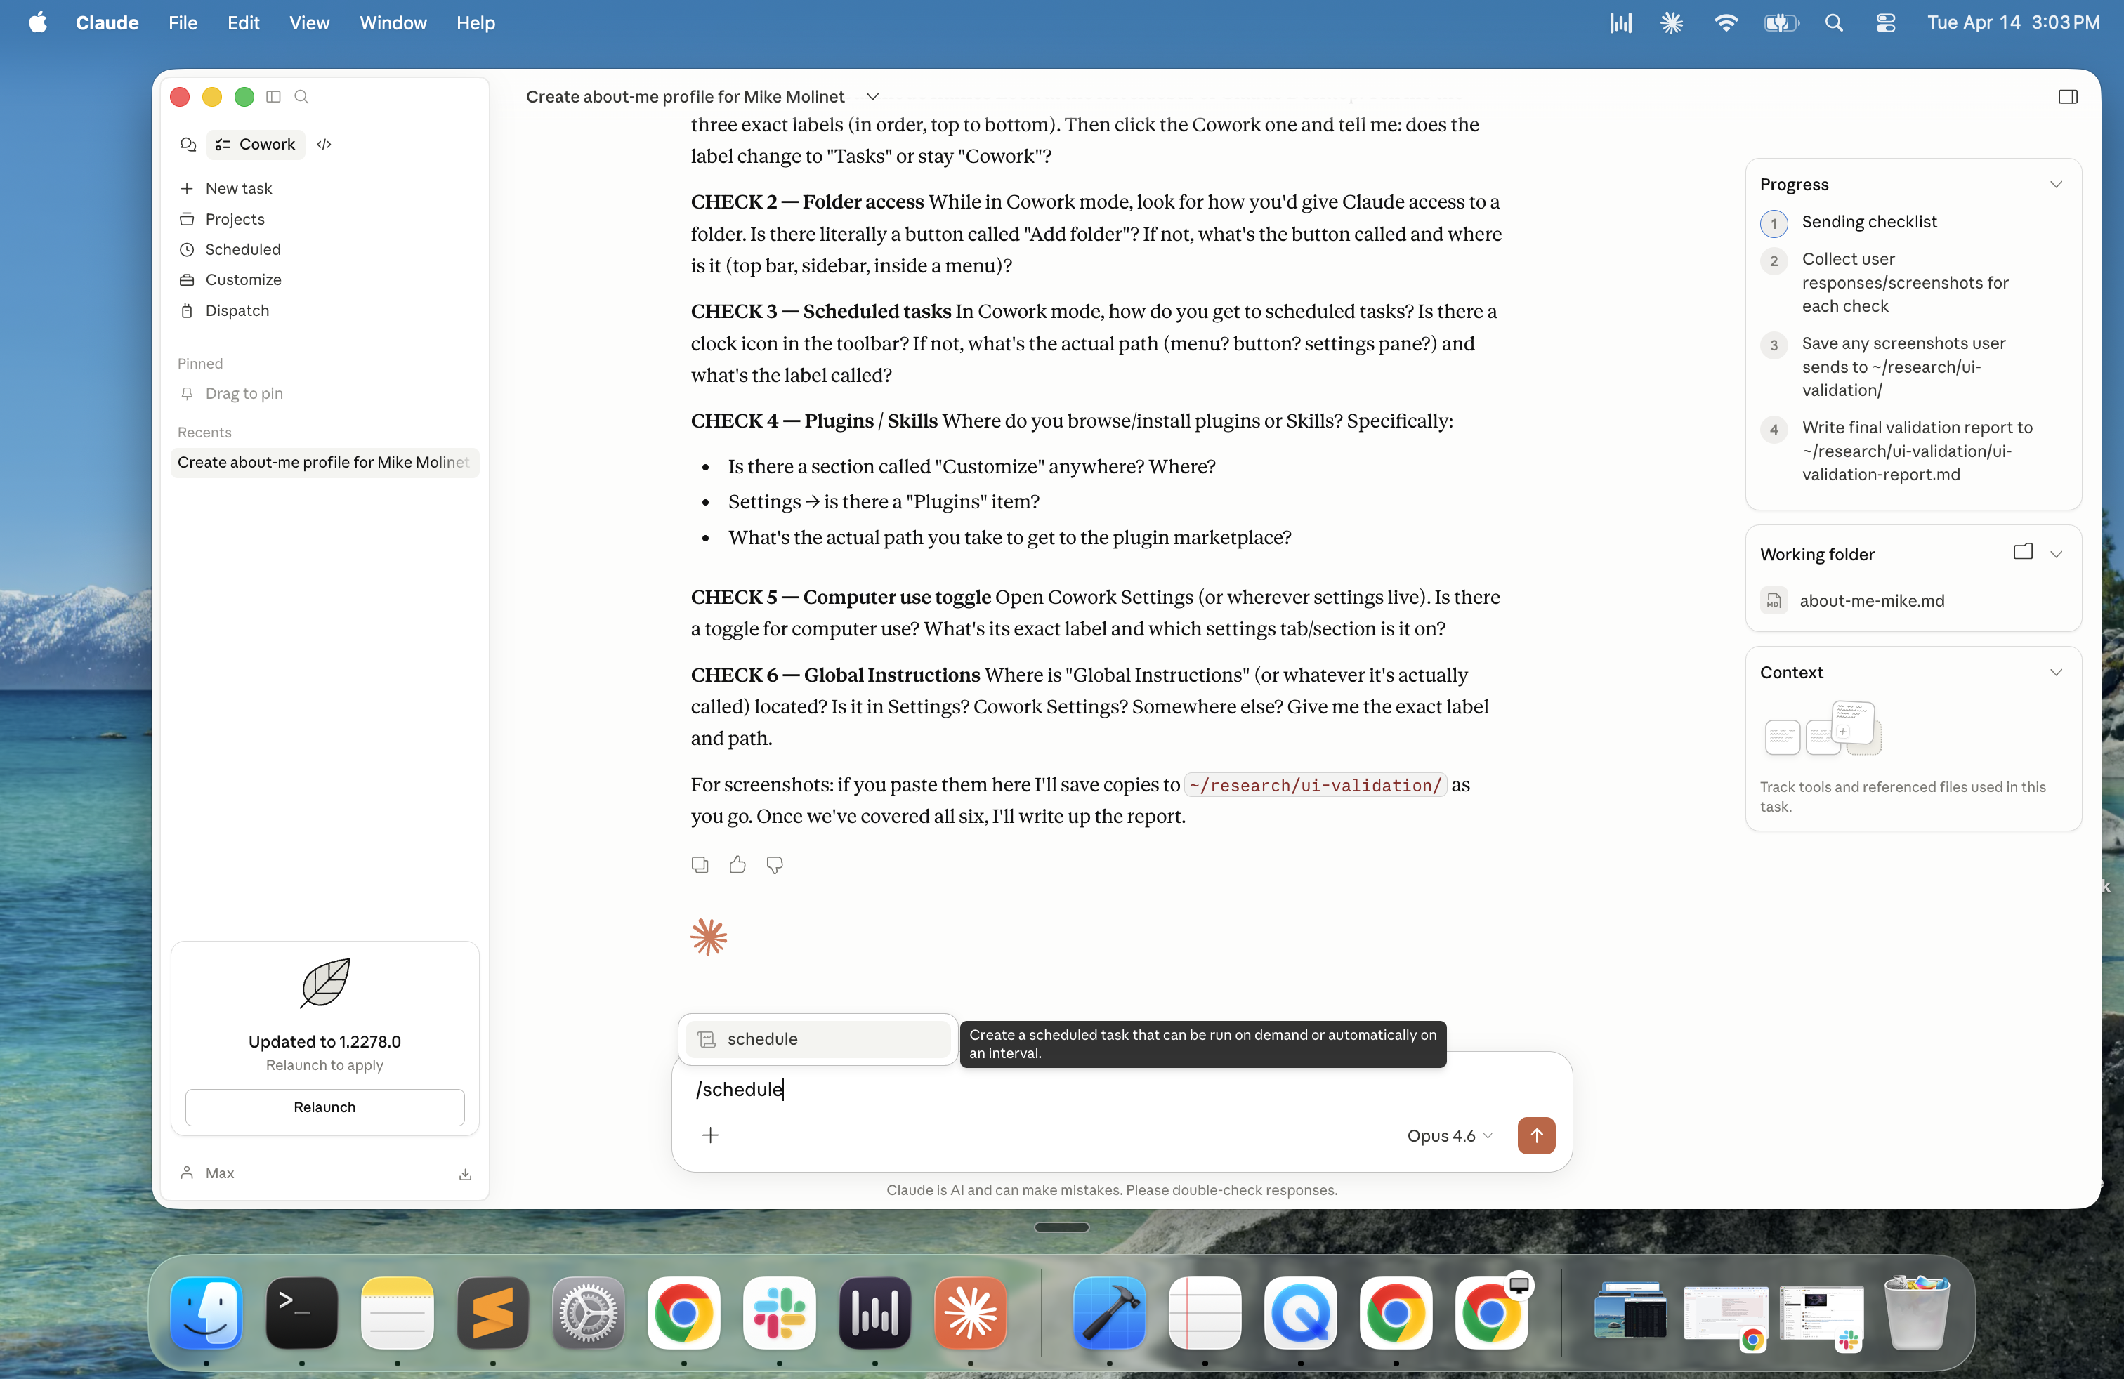Open the View menu in the menu bar
This screenshot has height=1379, width=2124.
pyautogui.click(x=309, y=23)
